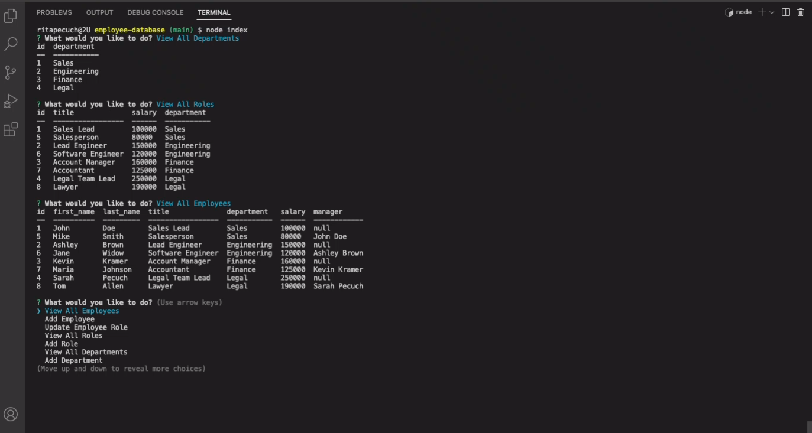
Task: Click the View All Employees option
Action: (81, 310)
